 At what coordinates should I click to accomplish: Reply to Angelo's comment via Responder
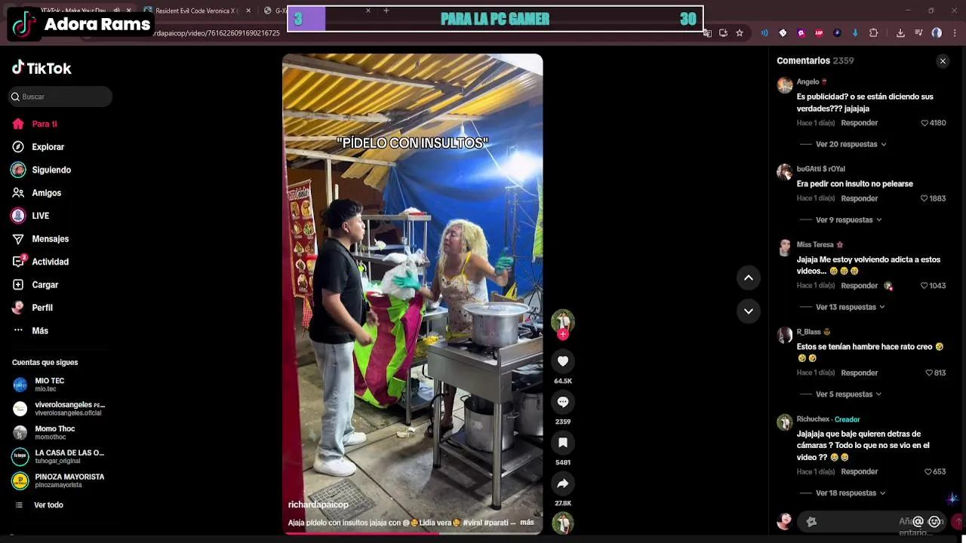[x=859, y=123]
